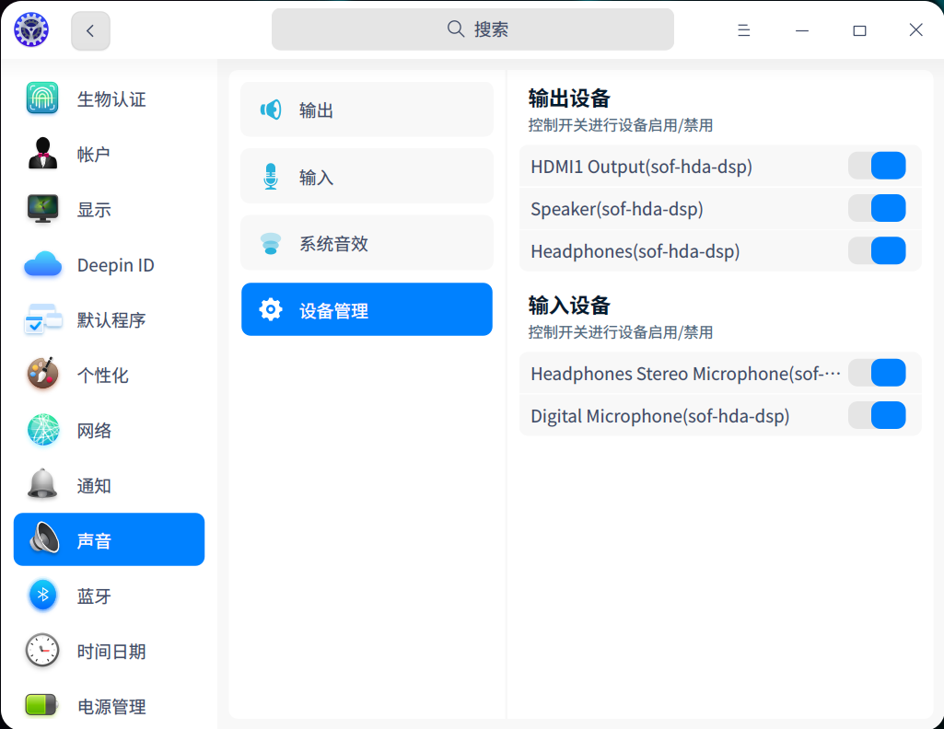
Task: Select 网络 label in sidebar
Action: 94,431
